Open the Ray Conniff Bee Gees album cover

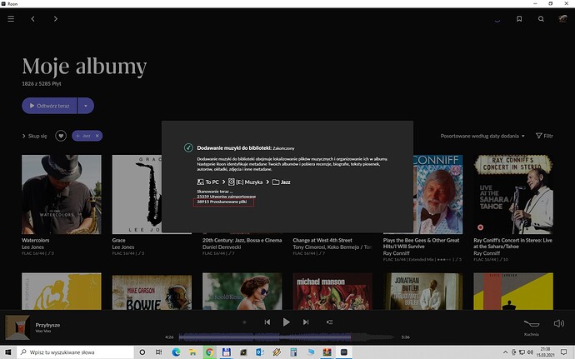coord(437,194)
